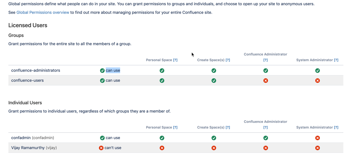This screenshot has width=346, height=164.
Task: Click green 'can use' check icon for confluence-users
Action: pos(102,81)
